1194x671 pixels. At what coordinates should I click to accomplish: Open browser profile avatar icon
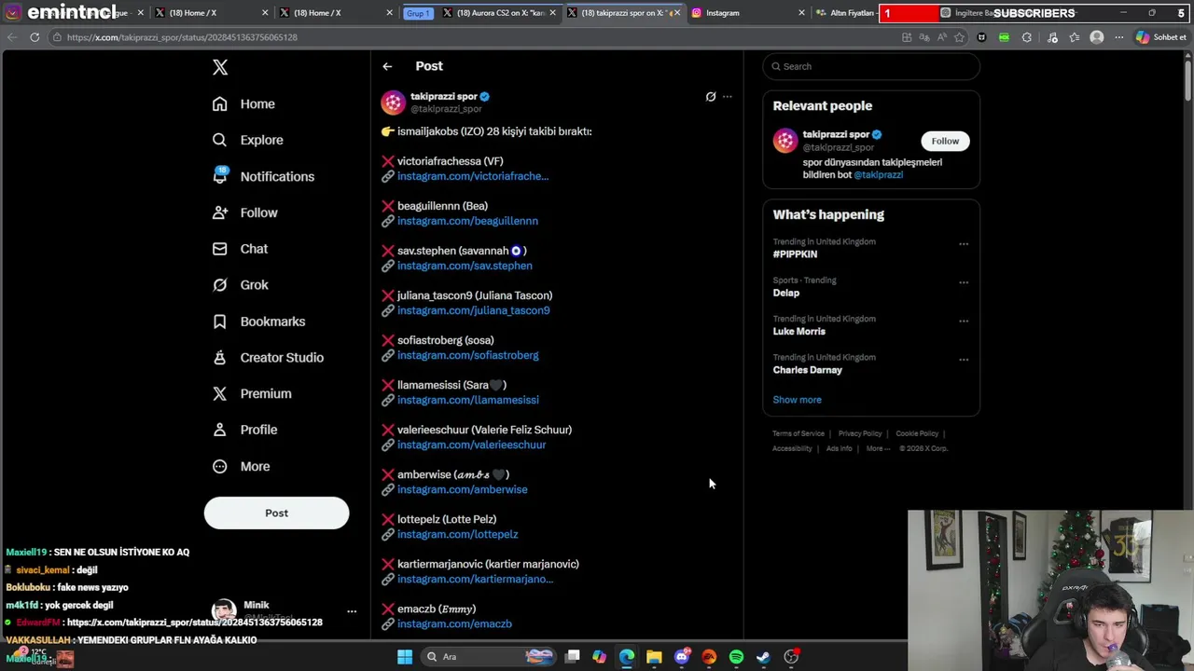(x=1097, y=37)
